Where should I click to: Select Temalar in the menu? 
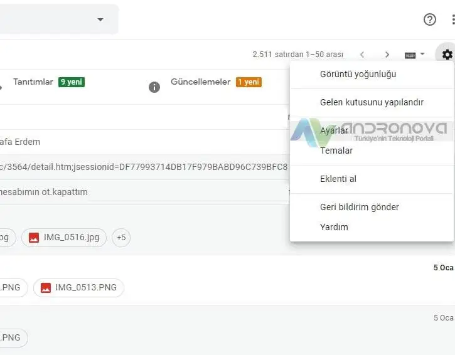point(372,151)
